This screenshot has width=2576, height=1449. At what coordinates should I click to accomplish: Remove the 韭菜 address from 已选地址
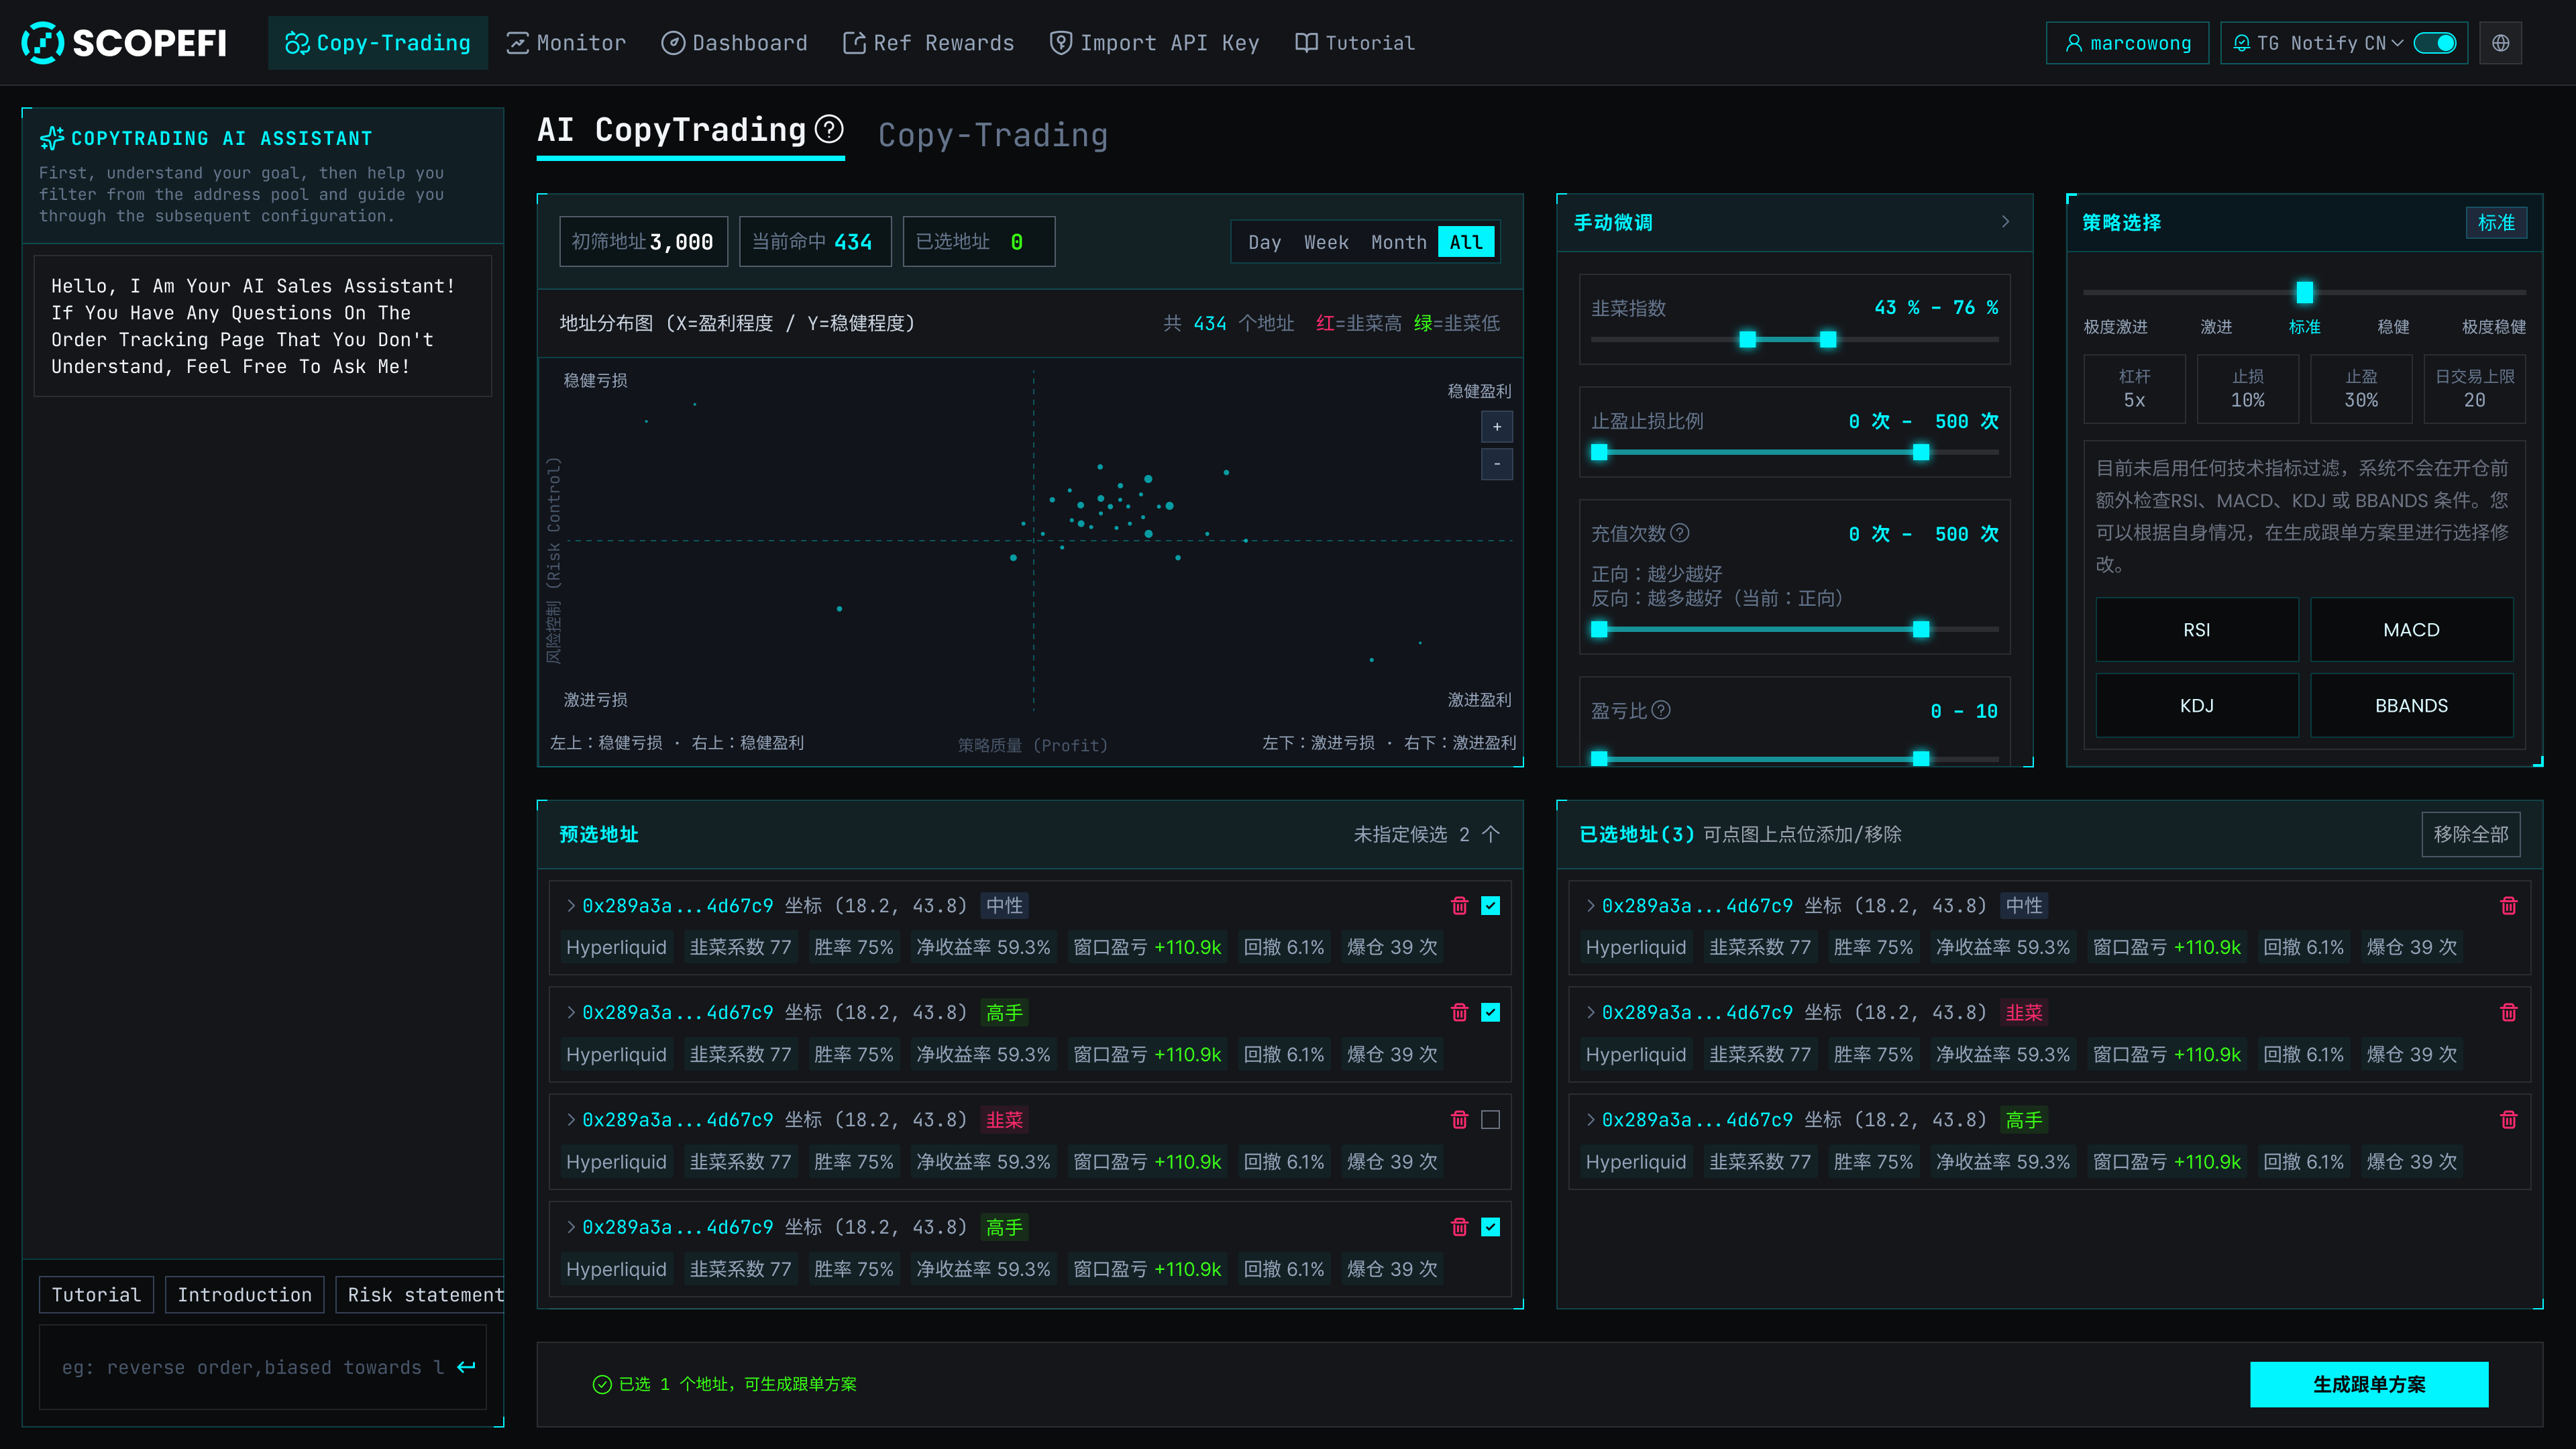(2508, 1013)
